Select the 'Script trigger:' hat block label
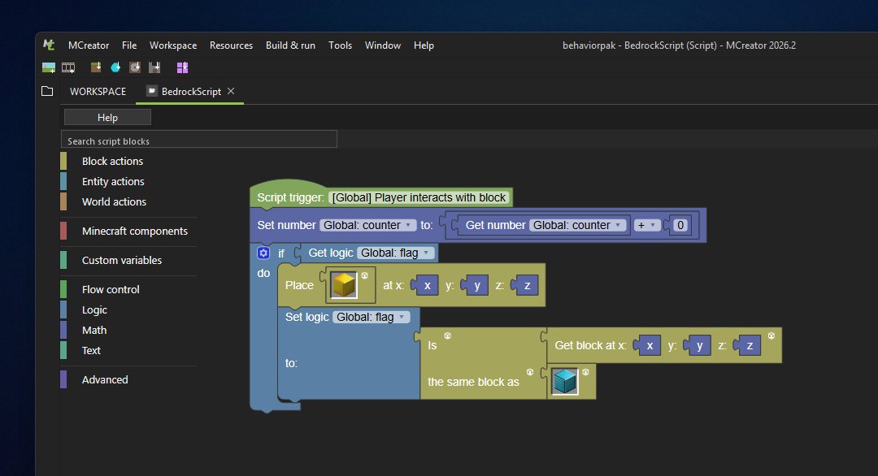 (x=290, y=197)
